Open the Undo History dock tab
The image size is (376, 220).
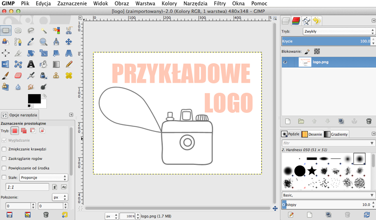click(x=316, y=21)
